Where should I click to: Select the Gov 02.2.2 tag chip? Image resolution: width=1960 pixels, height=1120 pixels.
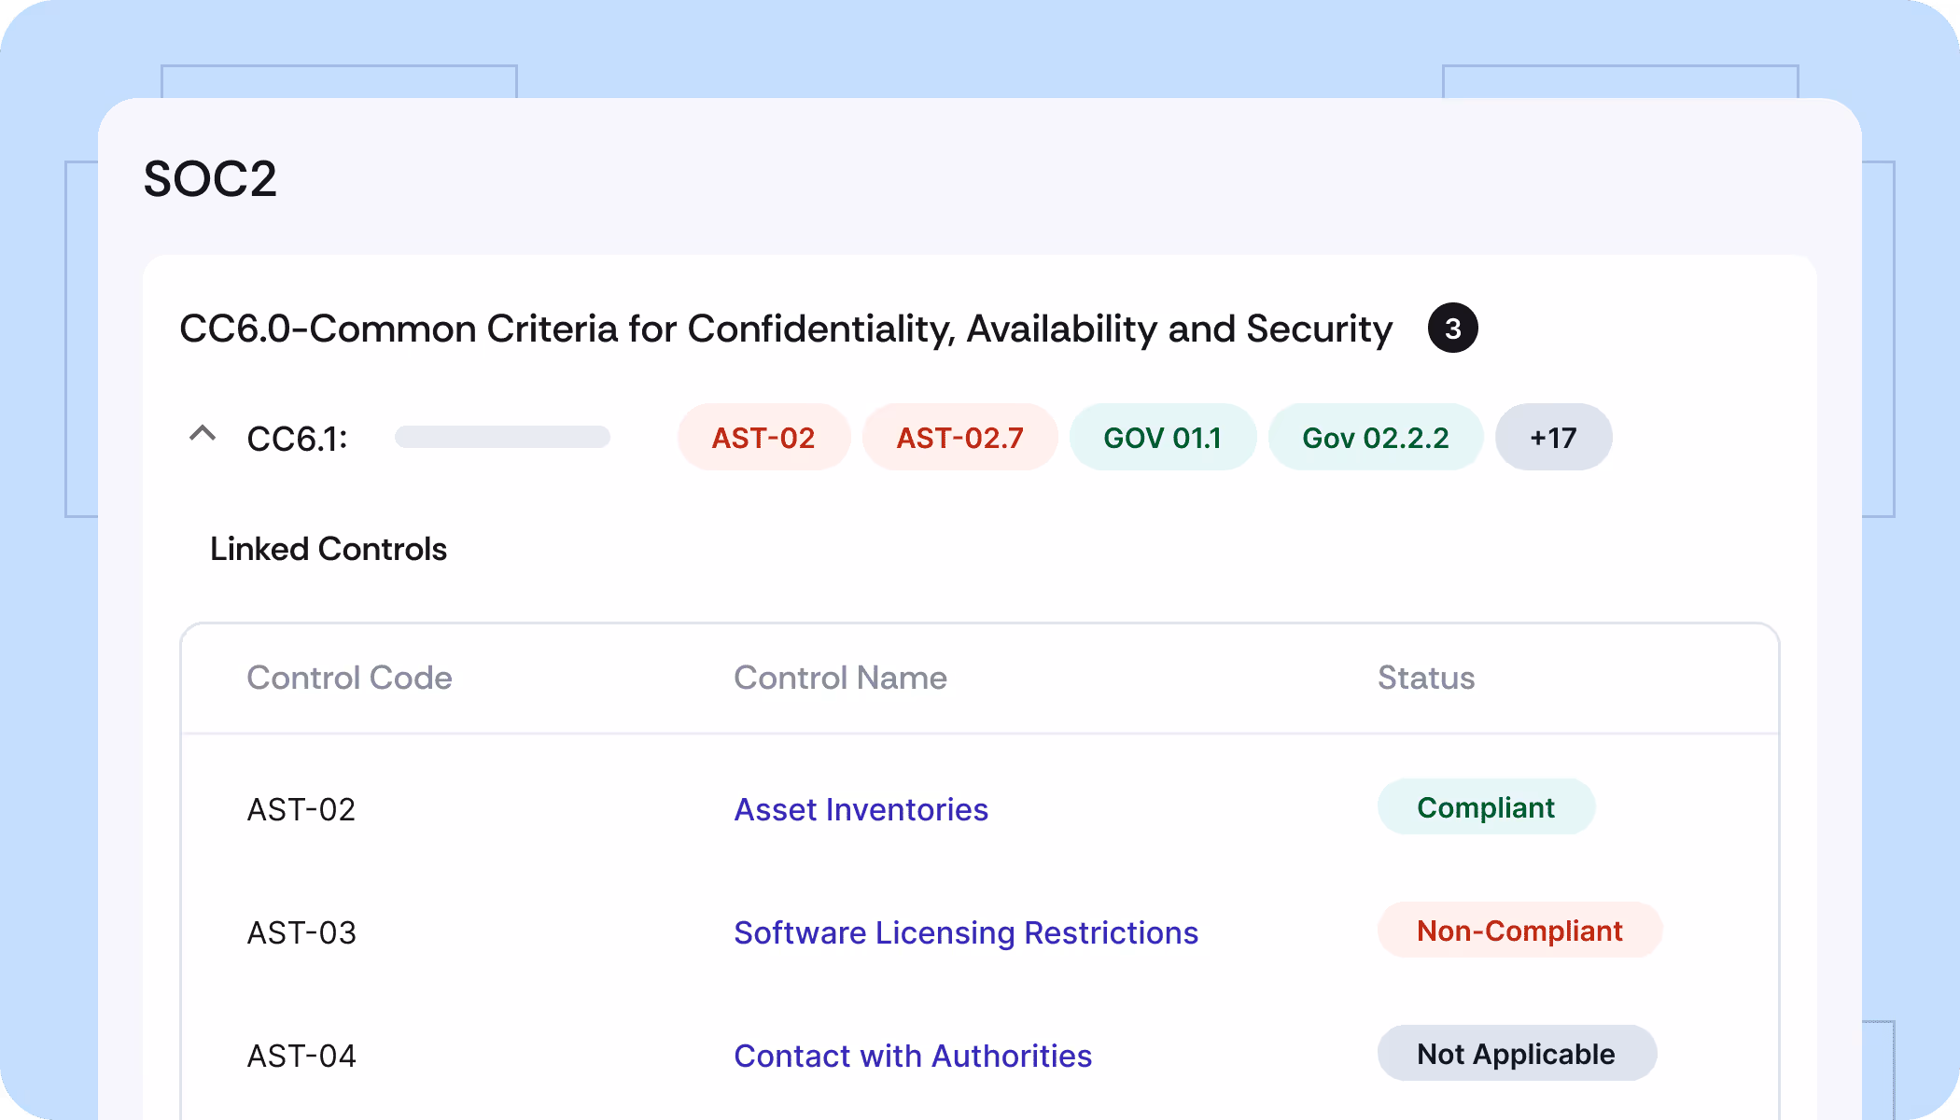tap(1375, 438)
